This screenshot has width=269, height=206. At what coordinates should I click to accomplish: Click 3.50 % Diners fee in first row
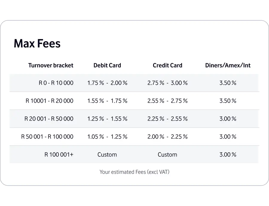(228, 83)
